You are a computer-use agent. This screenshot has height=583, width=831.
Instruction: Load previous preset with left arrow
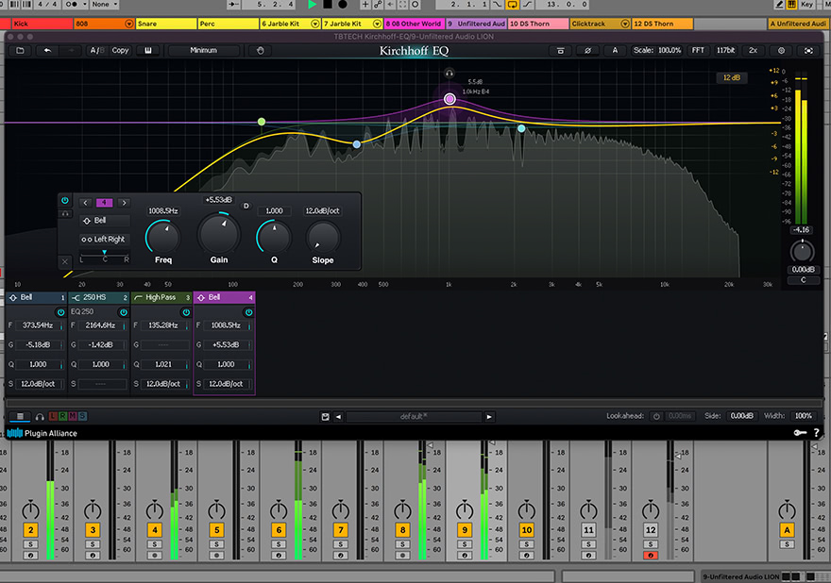(338, 417)
